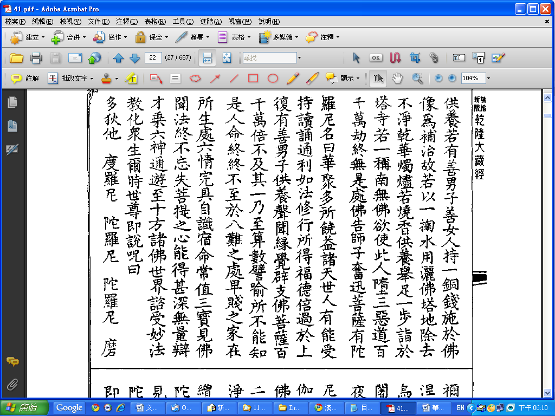Click the page number input field
The height and width of the screenshot is (416, 555).
(153, 58)
